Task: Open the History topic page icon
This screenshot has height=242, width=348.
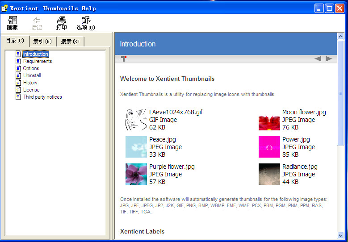Action: tap(18, 83)
